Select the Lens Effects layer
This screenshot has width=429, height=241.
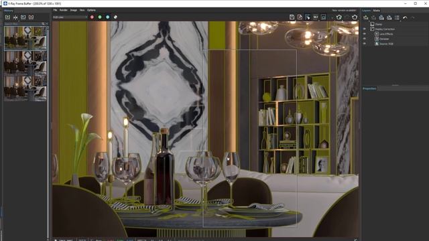click(x=386, y=34)
